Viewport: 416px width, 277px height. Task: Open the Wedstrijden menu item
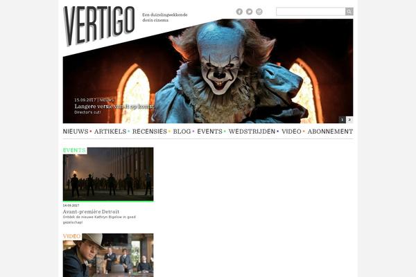pos(252,132)
